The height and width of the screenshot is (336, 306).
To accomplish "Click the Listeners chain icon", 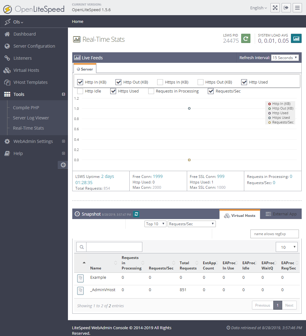I will tap(7, 58).
